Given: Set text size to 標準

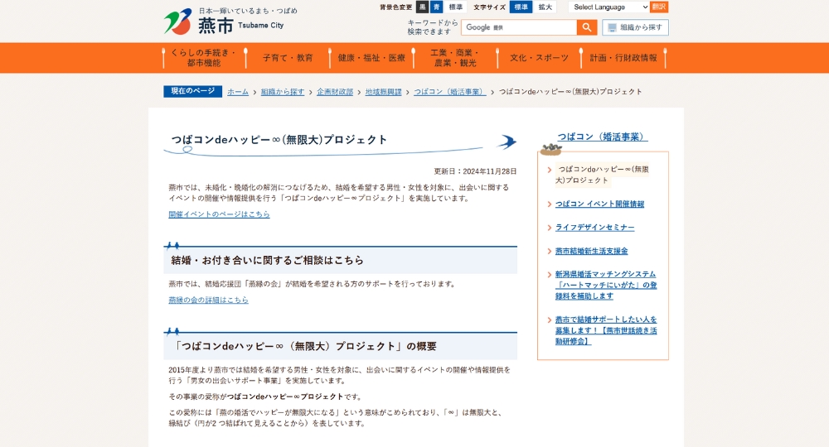Looking at the screenshot, I should [x=521, y=7].
